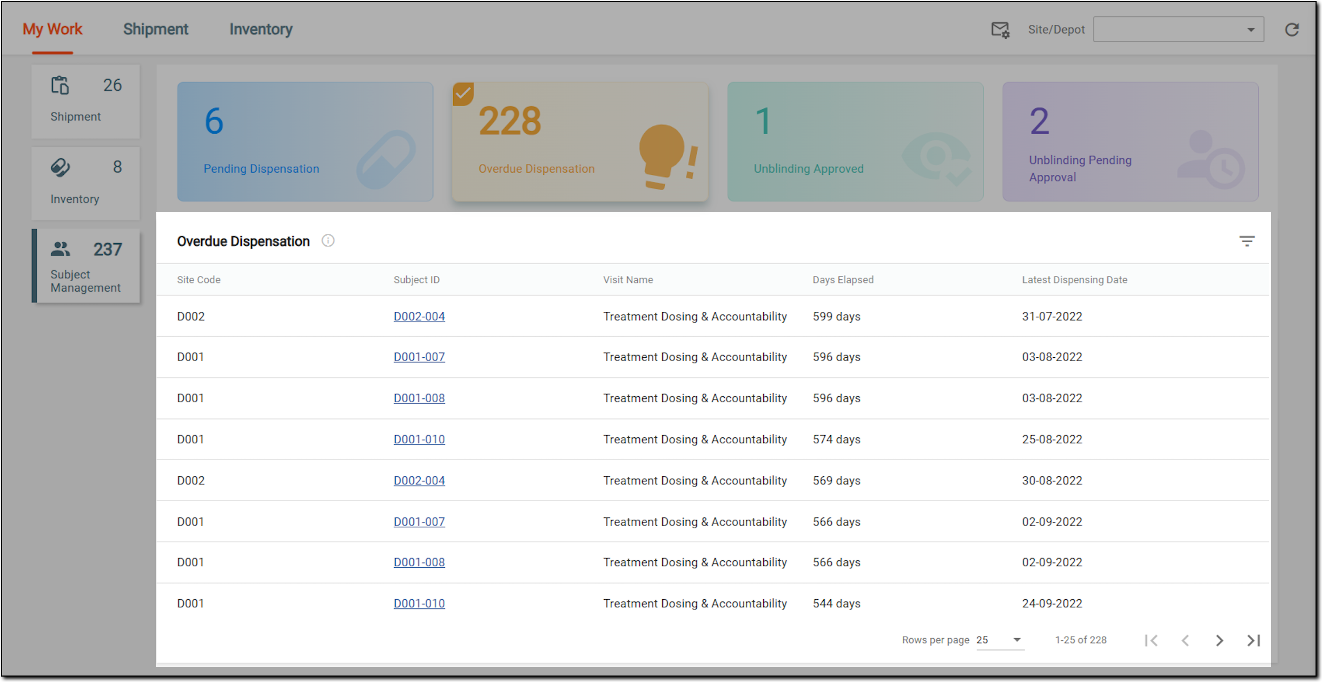Click the 228 count on Overdue card
The height and width of the screenshot is (682, 1322).
[510, 121]
